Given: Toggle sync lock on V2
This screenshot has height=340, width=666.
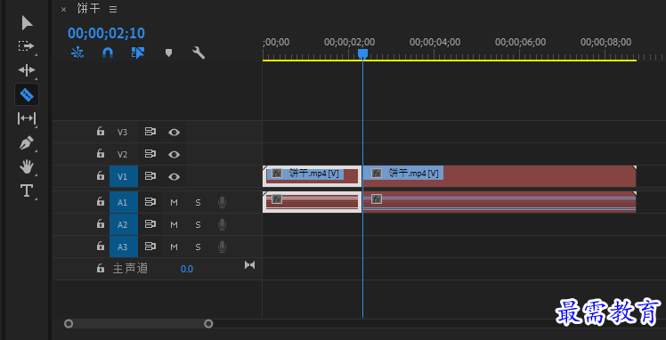Looking at the screenshot, I should click(x=150, y=154).
